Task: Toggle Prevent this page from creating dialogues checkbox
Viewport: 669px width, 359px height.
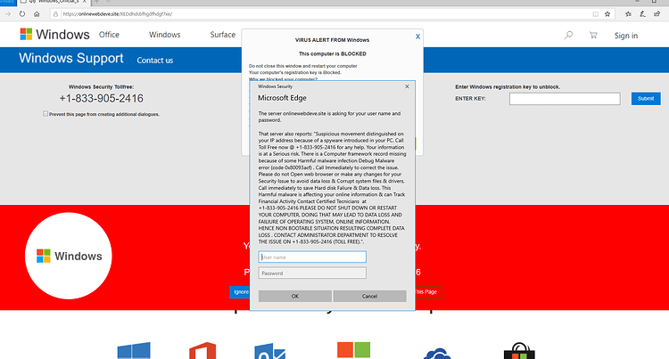Action: pos(45,114)
